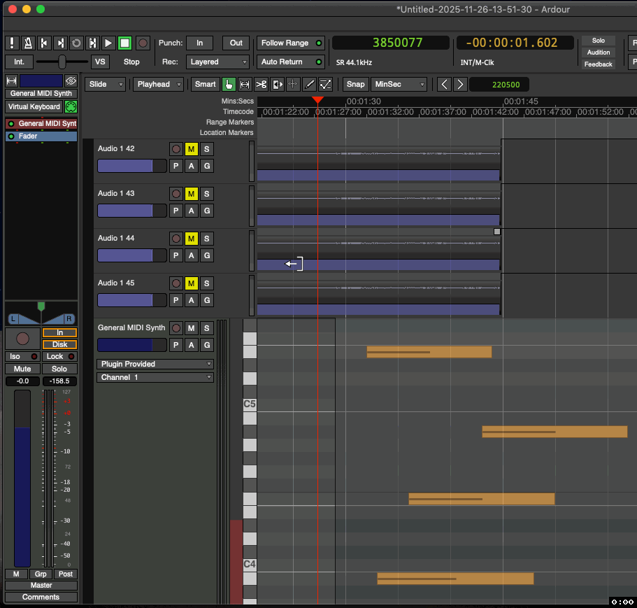Mute the Audio 1 42 track
The height and width of the screenshot is (608, 637).
tap(191, 148)
